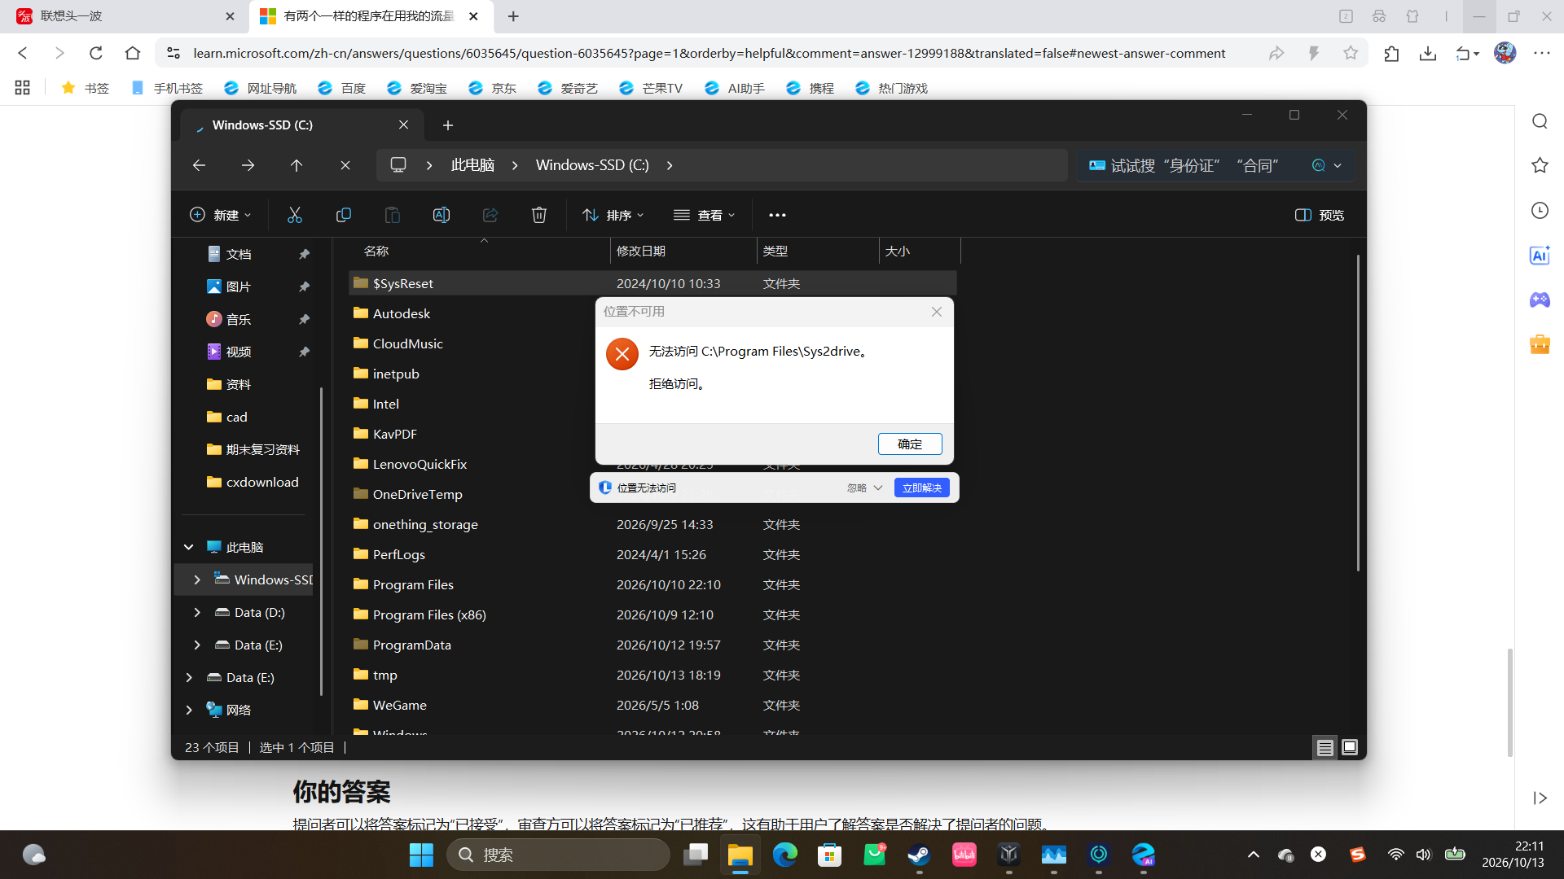1564x879 pixels.
Task: Sort by the 修改日期 column header
Action: 683,251
